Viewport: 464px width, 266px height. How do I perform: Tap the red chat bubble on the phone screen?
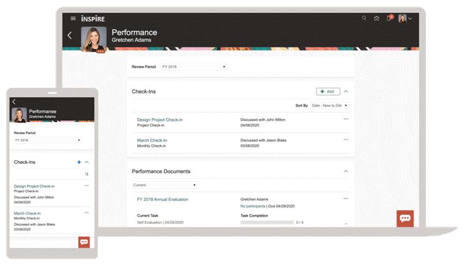pyautogui.click(x=84, y=242)
